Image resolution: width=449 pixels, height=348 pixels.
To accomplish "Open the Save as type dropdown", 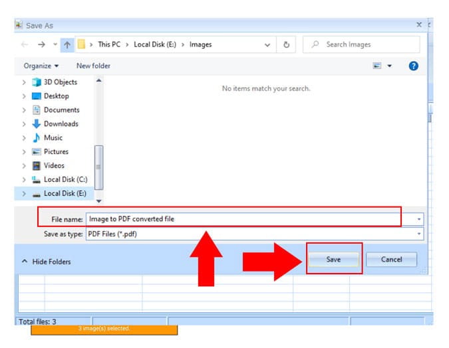I will click(419, 234).
